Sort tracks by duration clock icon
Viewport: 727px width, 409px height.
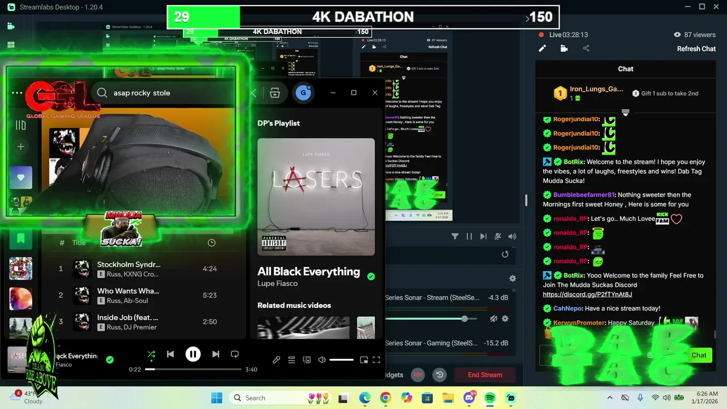pos(211,243)
